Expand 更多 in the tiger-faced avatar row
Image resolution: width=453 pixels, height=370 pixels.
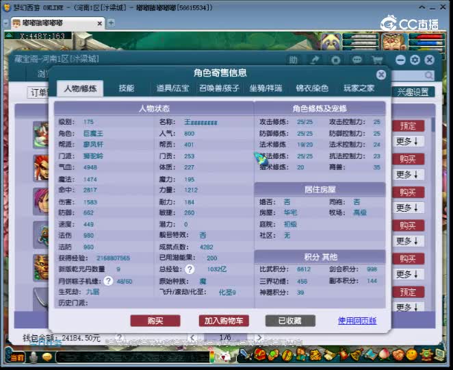[x=409, y=274]
